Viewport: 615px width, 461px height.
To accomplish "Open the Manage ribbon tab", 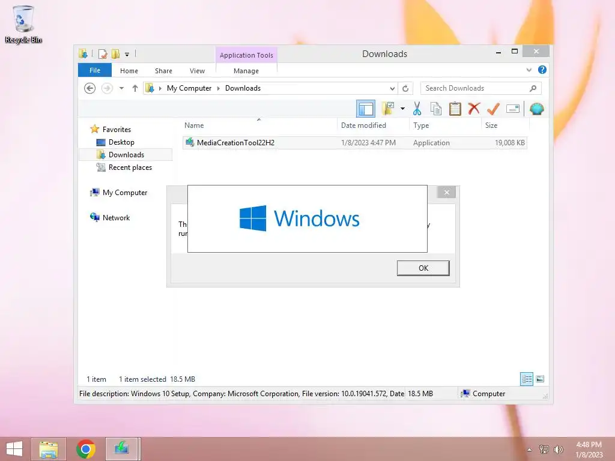I will 246,71.
